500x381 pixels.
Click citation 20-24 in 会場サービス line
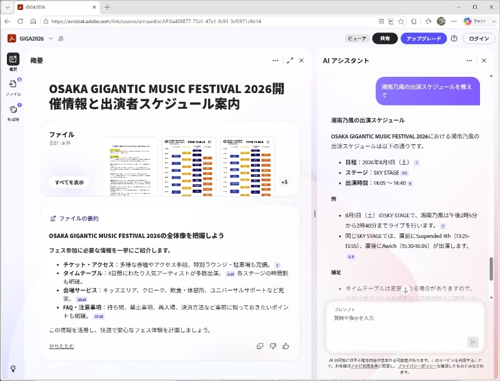[x=82, y=299]
